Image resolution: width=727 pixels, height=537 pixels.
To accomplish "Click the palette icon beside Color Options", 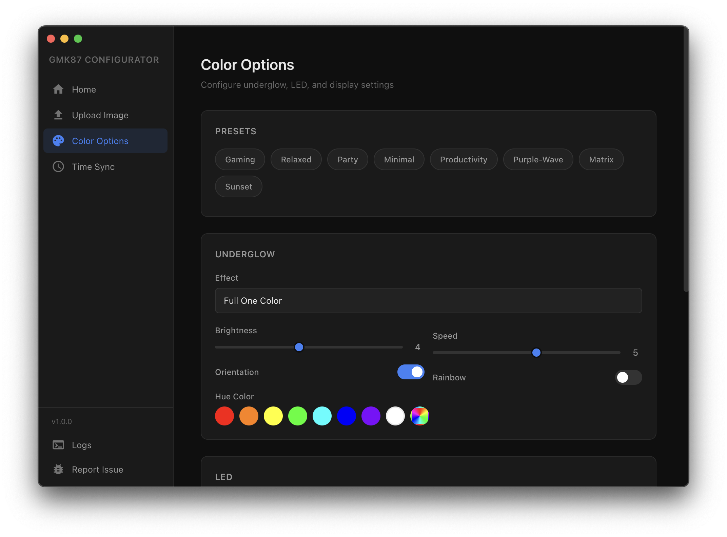I will coord(58,141).
